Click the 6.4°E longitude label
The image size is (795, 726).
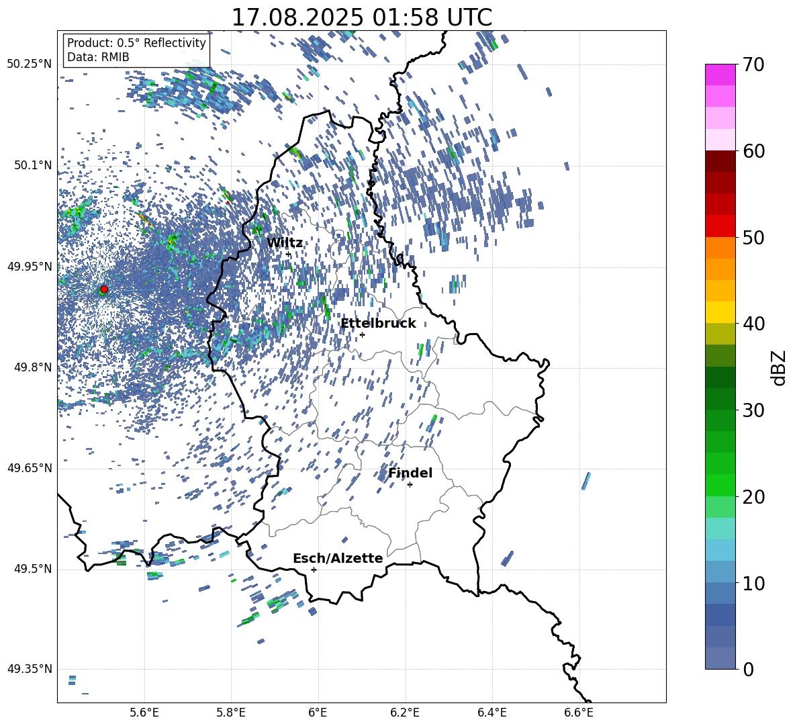click(492, 713)
